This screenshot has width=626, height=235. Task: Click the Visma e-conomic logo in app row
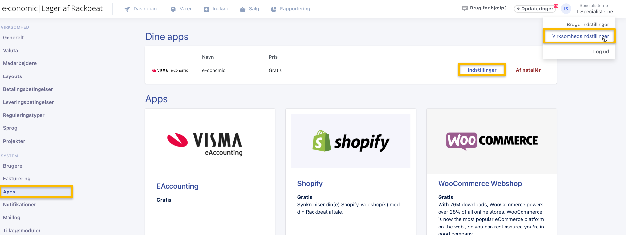pos(170,70)
